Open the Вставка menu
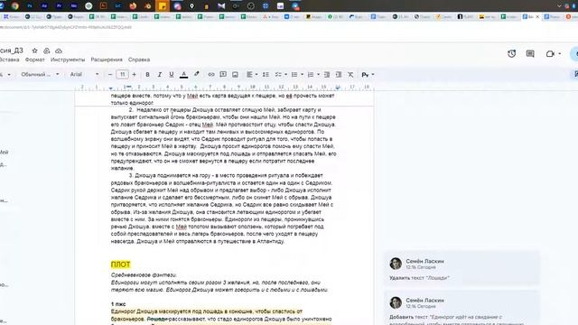 coord(9,60)
